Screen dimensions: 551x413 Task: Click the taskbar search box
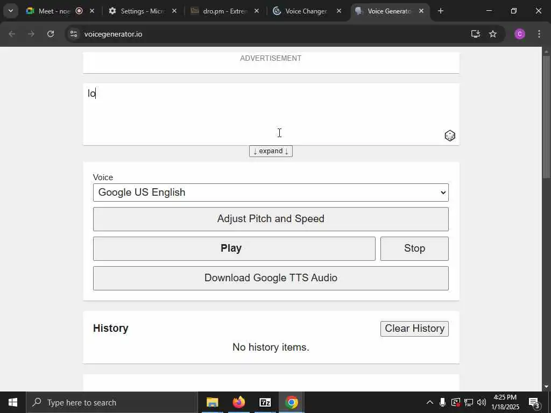[112, 402]
